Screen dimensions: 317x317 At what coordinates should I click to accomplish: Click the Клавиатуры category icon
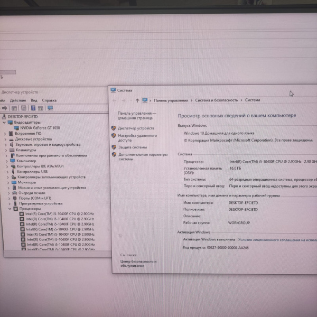coord(12,150)
